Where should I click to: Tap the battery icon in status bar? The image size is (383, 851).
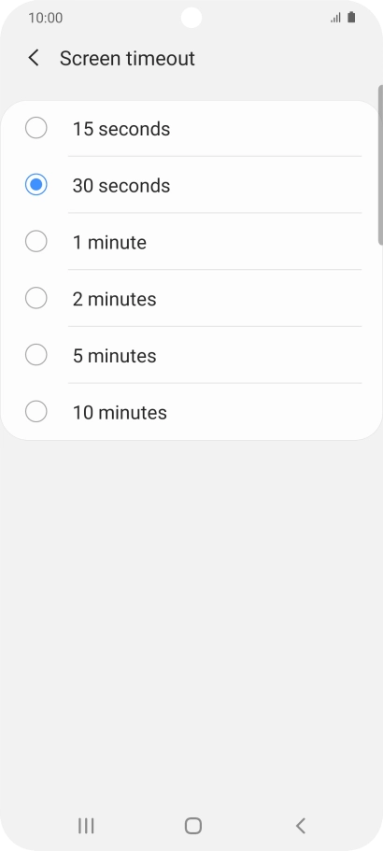point(351,18)
